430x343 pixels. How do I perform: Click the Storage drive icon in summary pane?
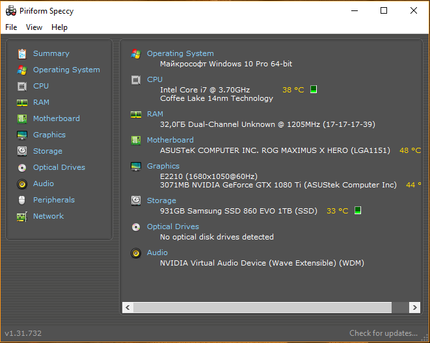136,200
